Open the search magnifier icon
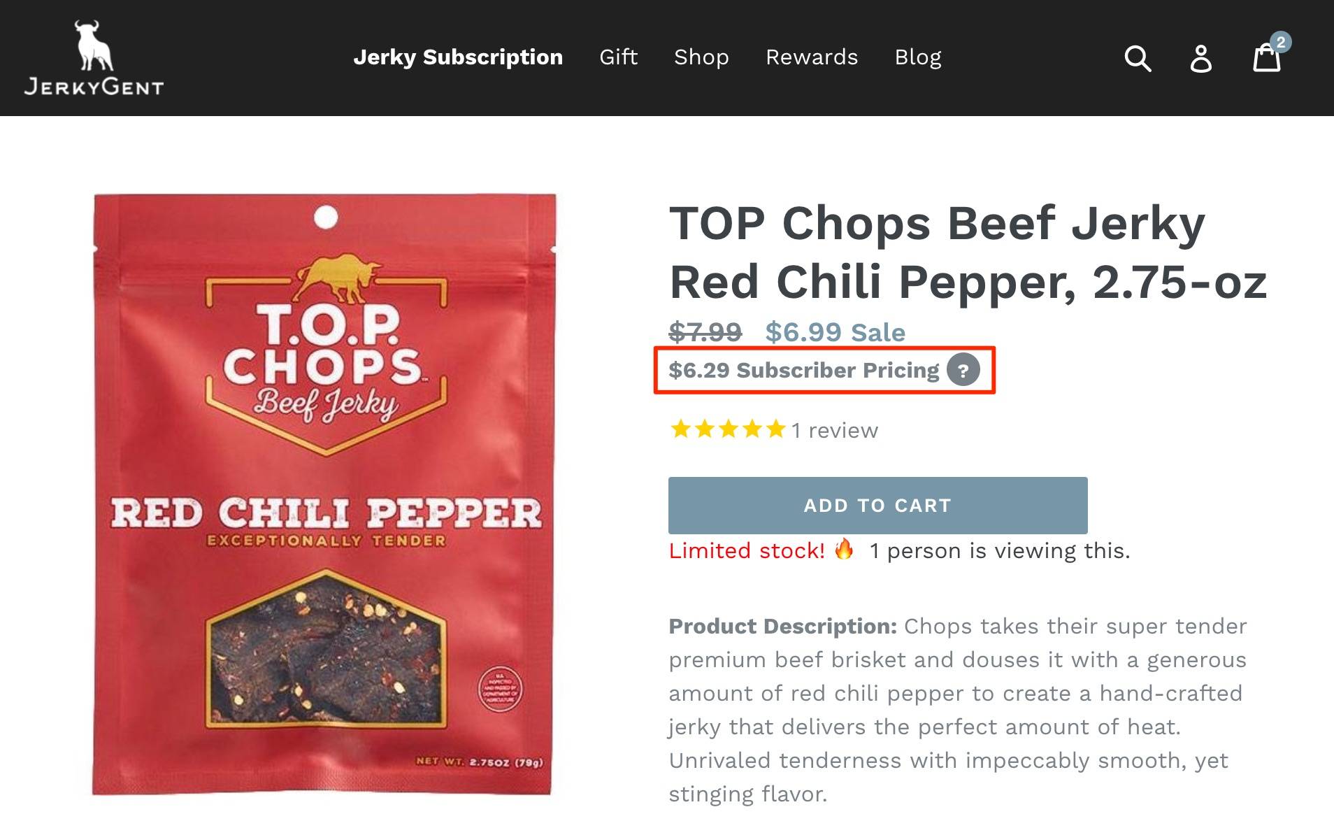Screen dimensions: 1334x814 (x=1138, y=58)
